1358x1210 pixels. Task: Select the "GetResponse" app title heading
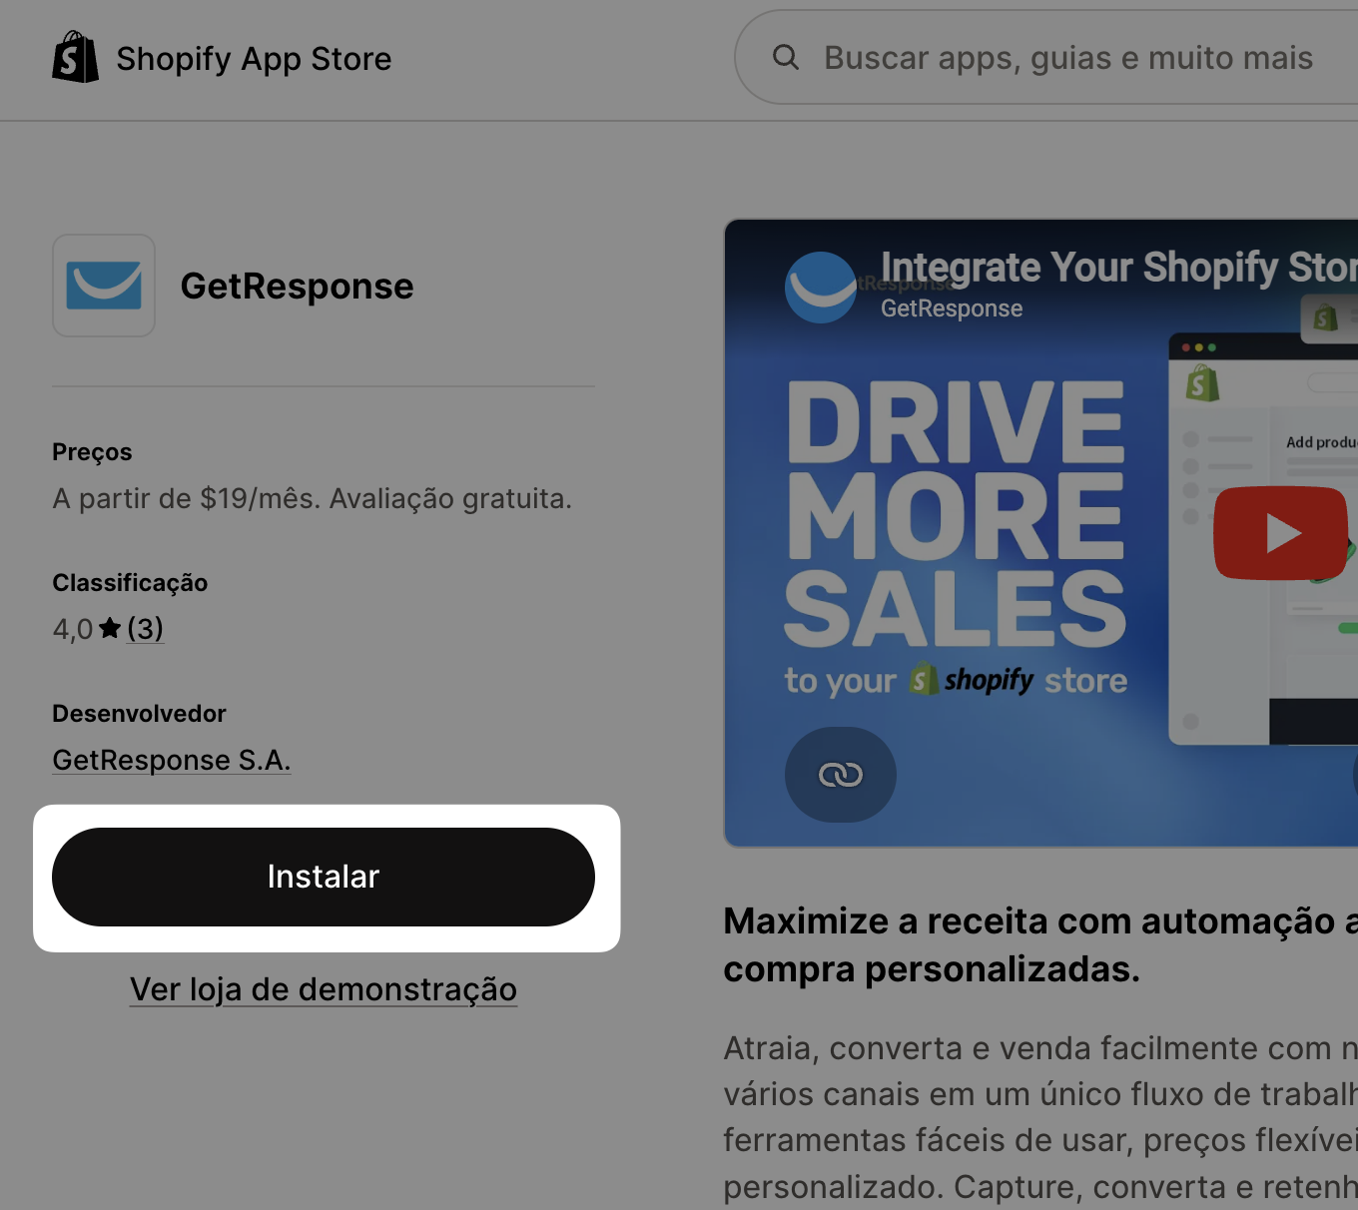click(x=297, y=287)
